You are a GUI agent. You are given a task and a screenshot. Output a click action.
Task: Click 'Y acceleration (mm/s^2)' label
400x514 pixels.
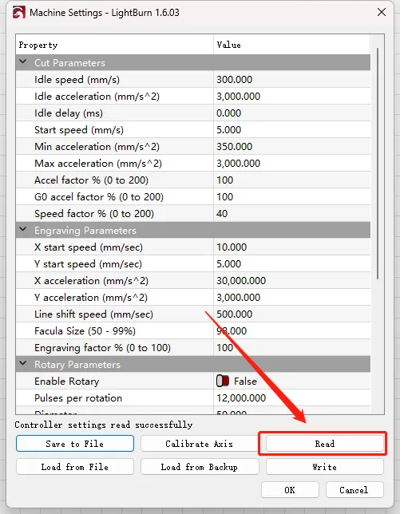(91, 298)
